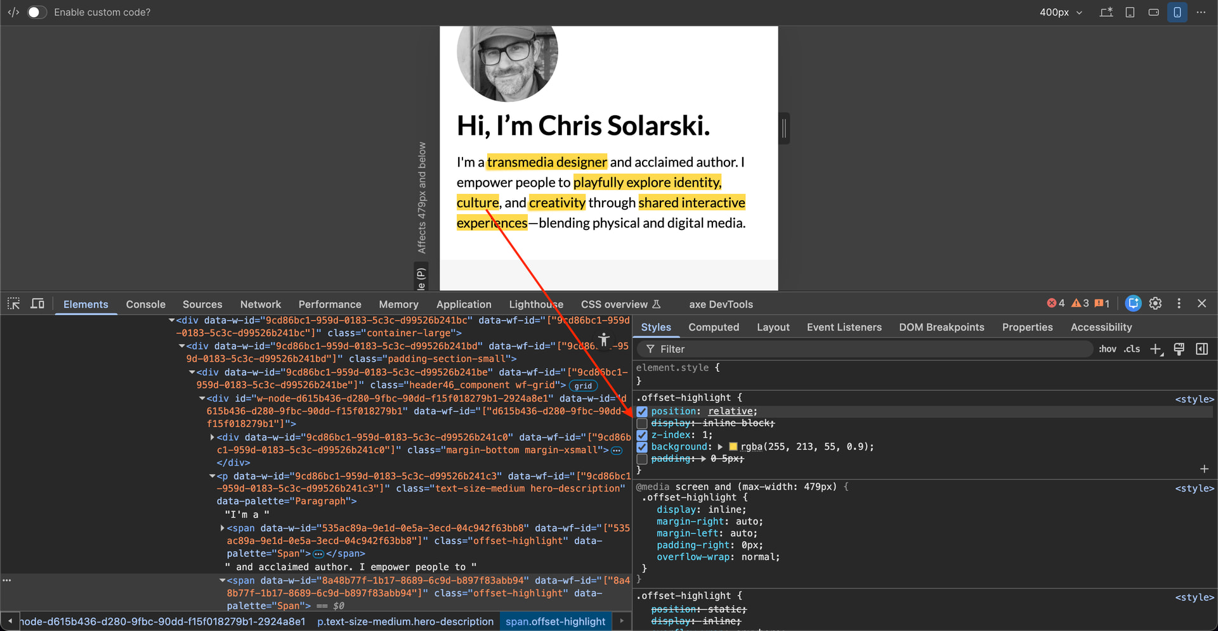Viewport: 1218px width, 631px height.
Task: Collapse the selected offset-highlight span node
Action: pos(222,580)
